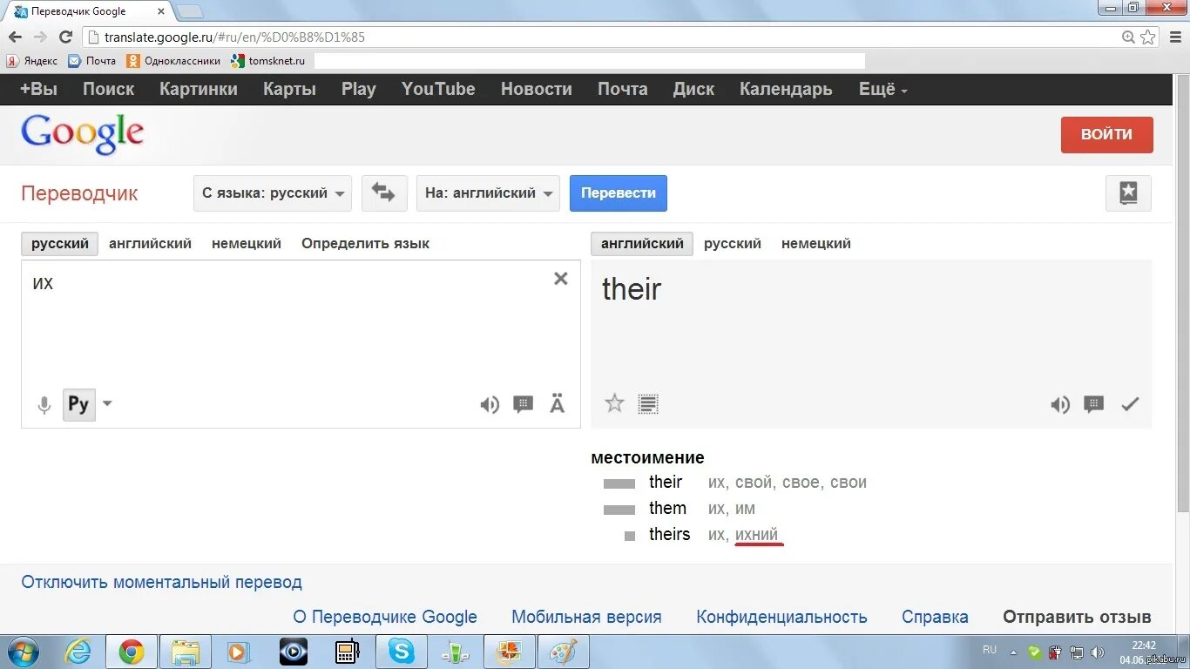
Task: Click the microphone voice input icon
Action: pyautogui.click(x=44, y=404)
